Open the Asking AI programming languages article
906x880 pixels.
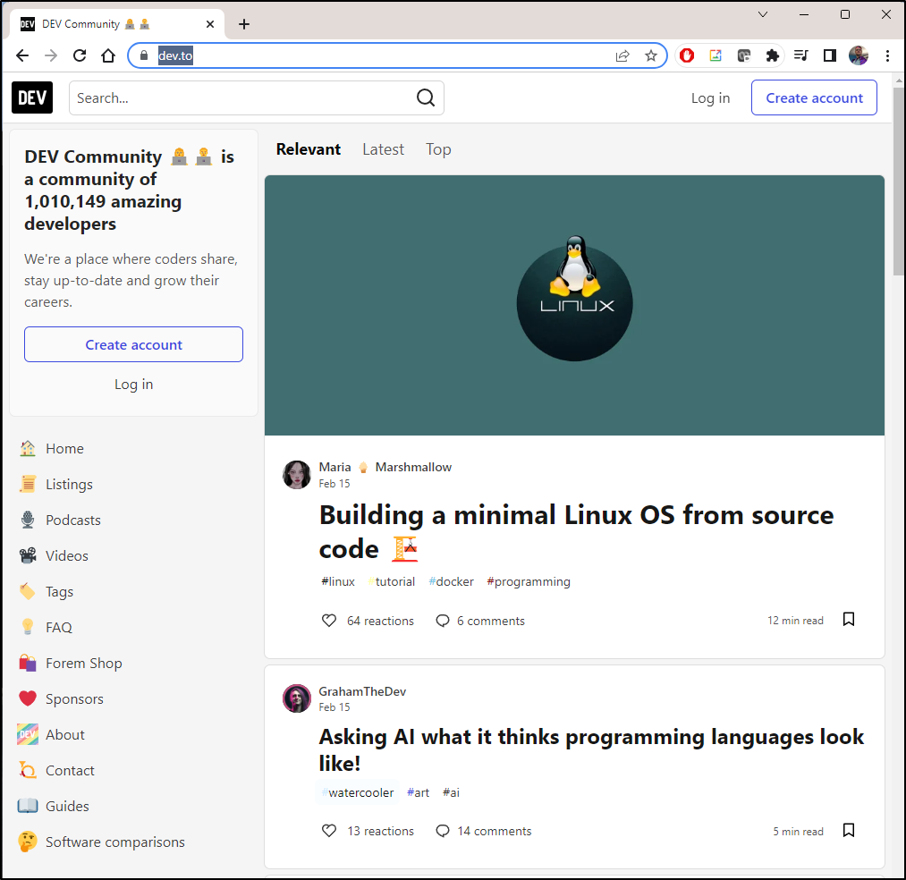pyautogui.click(x=591, y=749)
